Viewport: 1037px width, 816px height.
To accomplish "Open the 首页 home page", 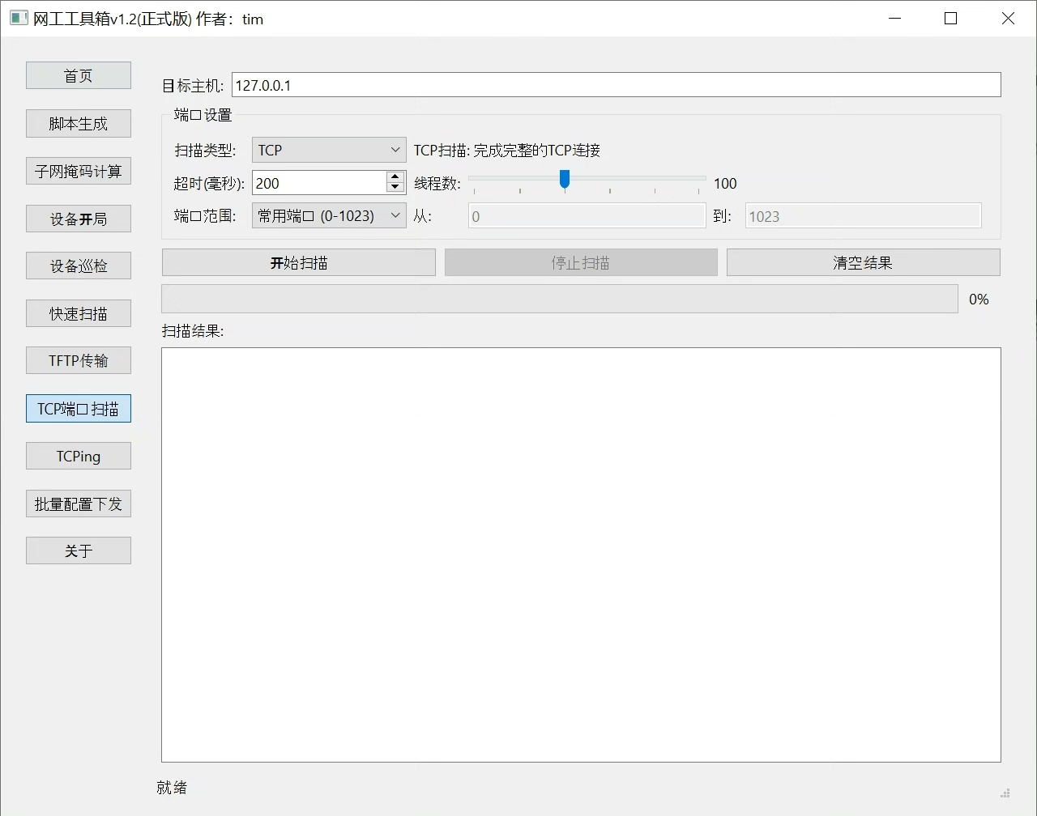I will coord(79,76).
